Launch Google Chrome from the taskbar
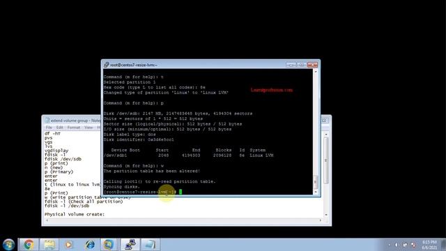446x251 pixels. click(x=29, y=245)
